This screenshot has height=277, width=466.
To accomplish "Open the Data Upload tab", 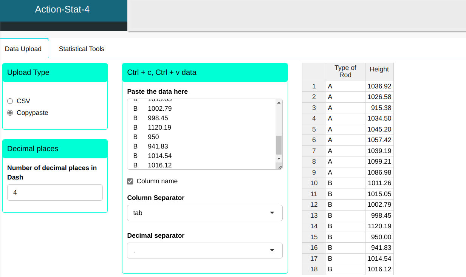I will pyautogui.click(x=23, y=49).
